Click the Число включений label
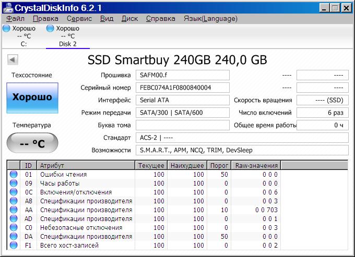The width and height of the screenshot is (355, 257). point(265,113)
